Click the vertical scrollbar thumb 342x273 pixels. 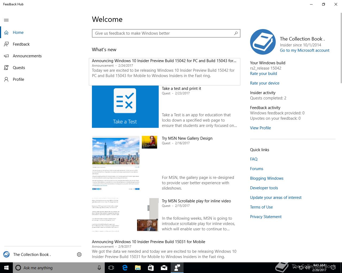[x=341, y=48]
